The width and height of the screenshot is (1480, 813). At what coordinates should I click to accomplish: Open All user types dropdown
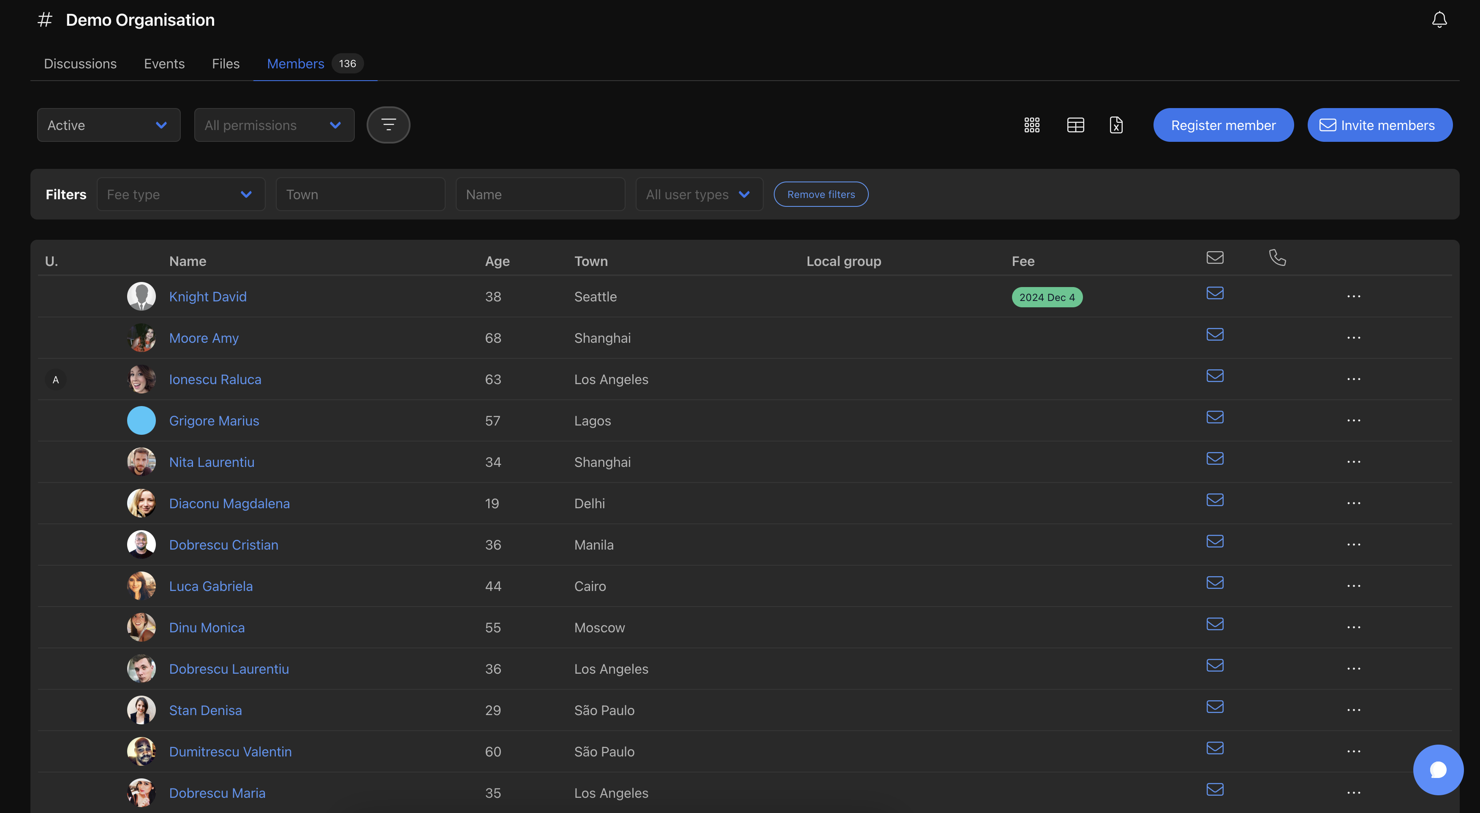tap(699, 194)
